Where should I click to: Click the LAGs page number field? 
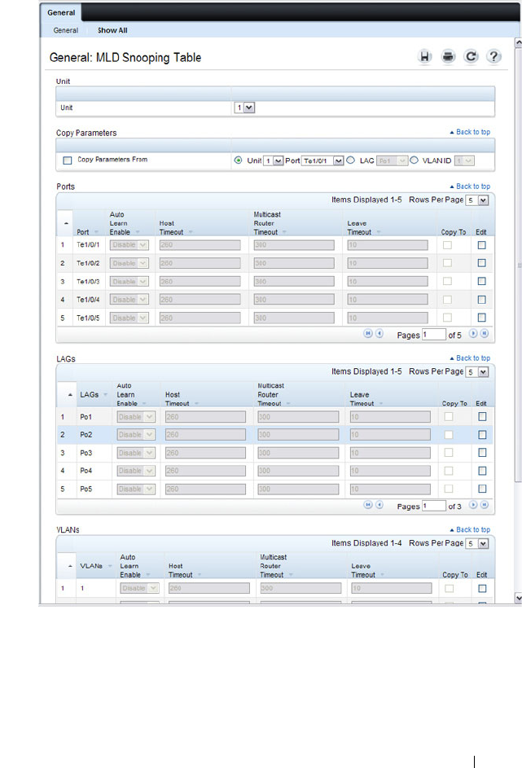[434, 506]
